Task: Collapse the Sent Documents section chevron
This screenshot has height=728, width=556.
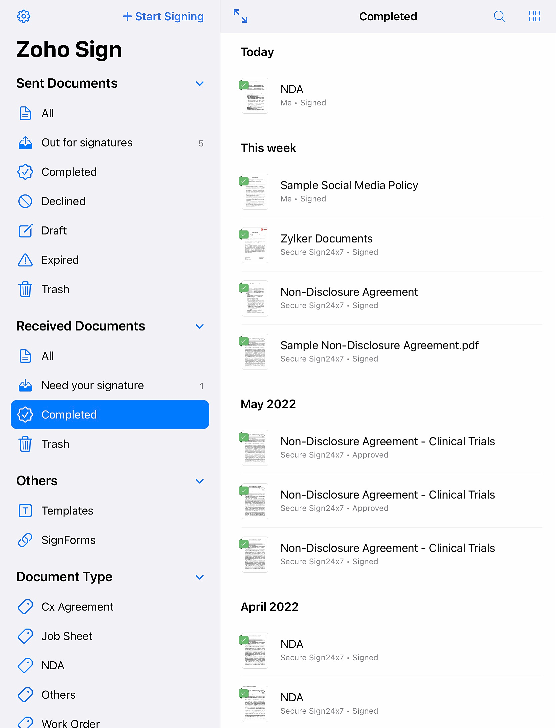Action: click(200, 83)
